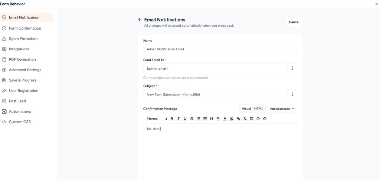Apply italic formatting in the editor
380x180 pixels.
[x=178, y=119]
